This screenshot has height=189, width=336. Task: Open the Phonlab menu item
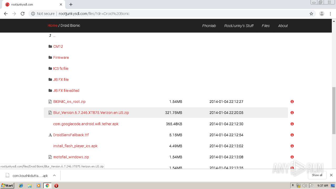[209, 26]
